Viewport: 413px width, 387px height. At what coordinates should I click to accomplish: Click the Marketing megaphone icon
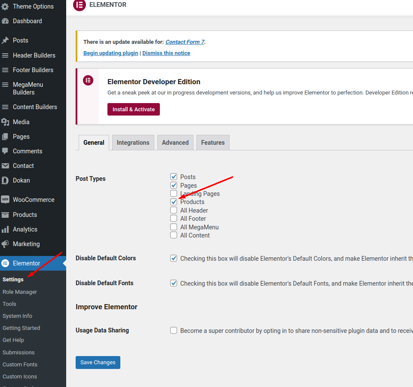point(5,244)
